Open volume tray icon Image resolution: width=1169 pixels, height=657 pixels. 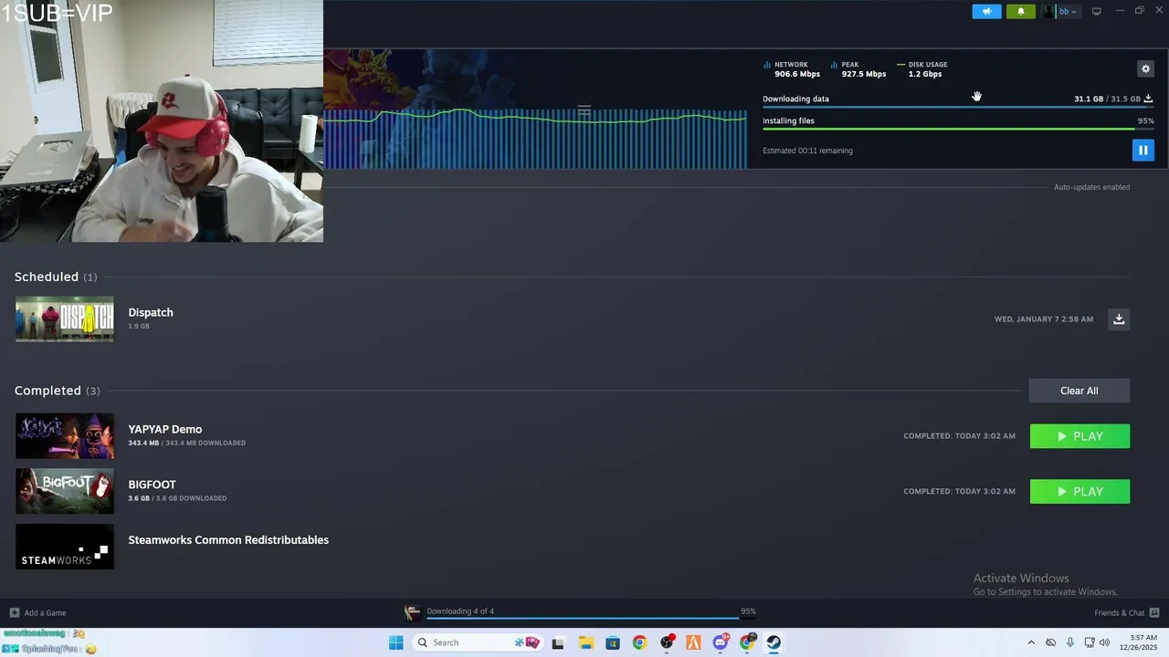click(1104, 642)
